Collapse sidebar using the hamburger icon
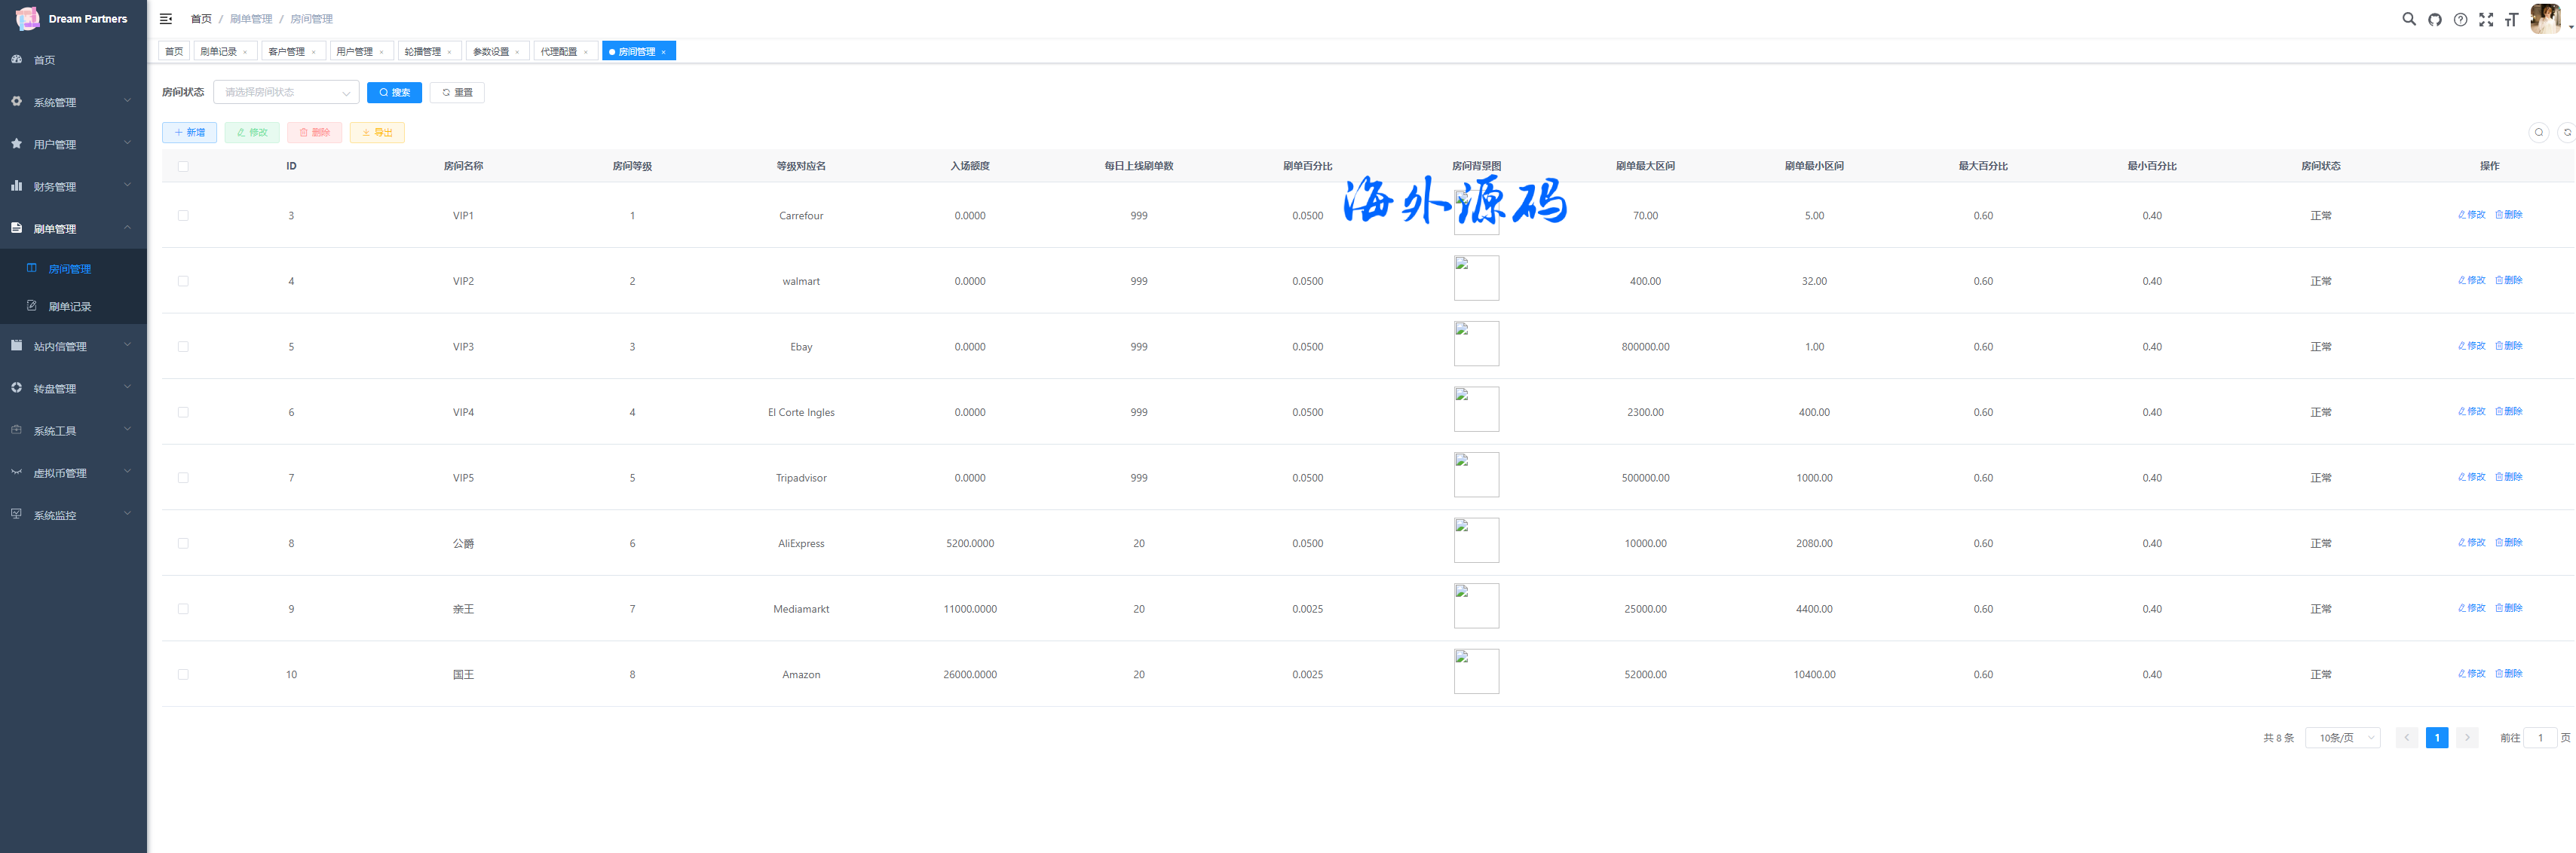The image size is (2576, 853). coord(166,19)
